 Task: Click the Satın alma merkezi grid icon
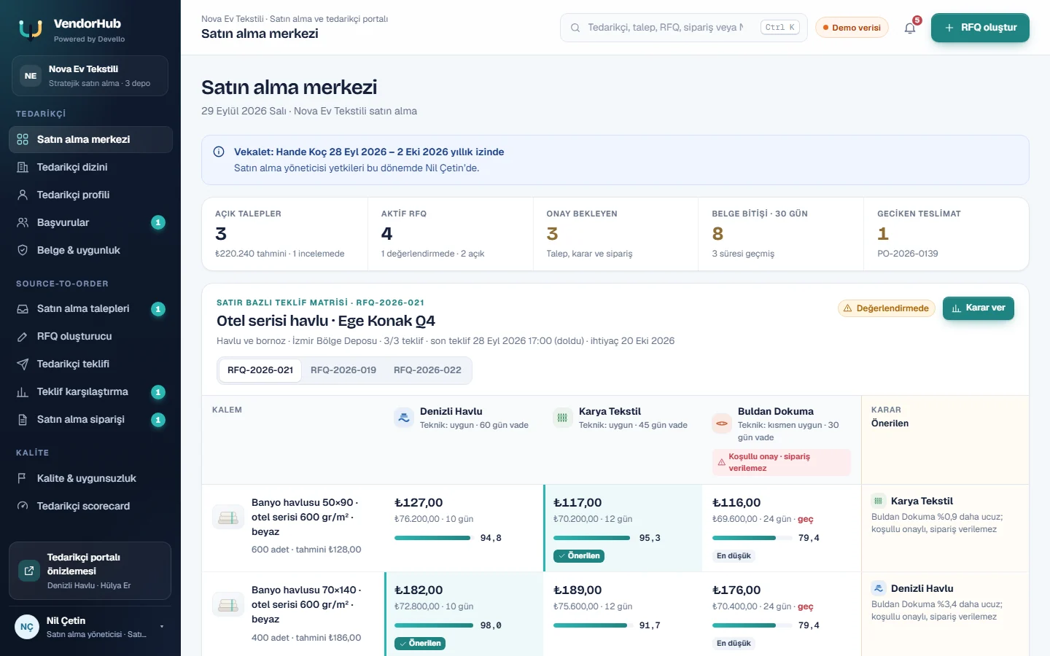tap(23, 139)
